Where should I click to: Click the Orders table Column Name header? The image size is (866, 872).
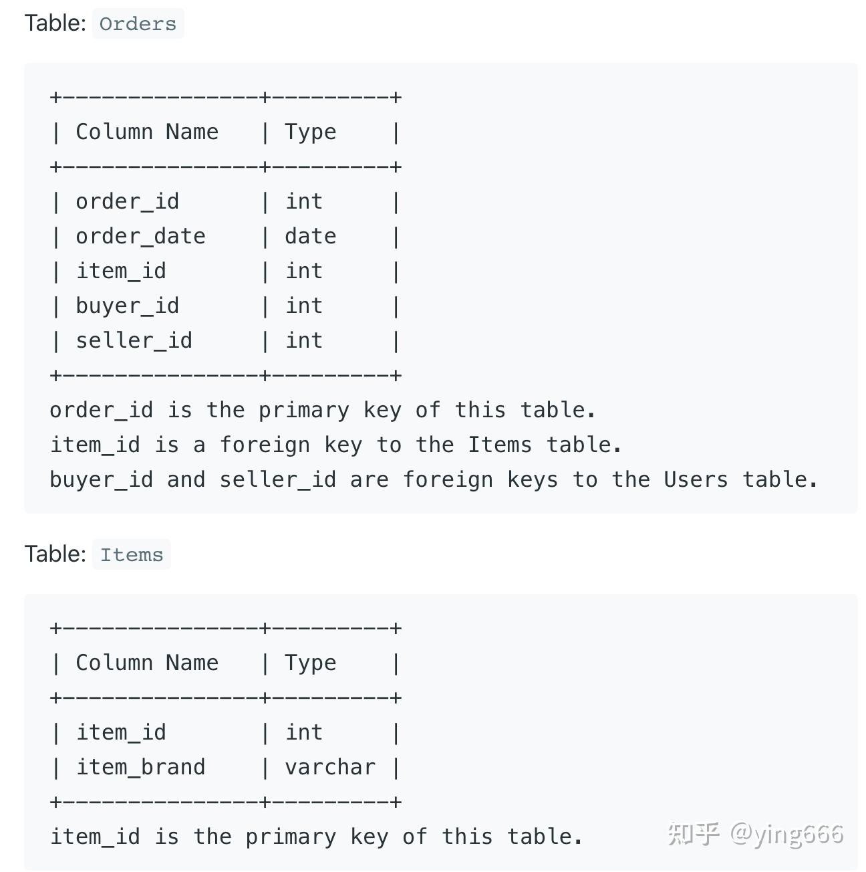pyautogui.click(x=147, y=132)
